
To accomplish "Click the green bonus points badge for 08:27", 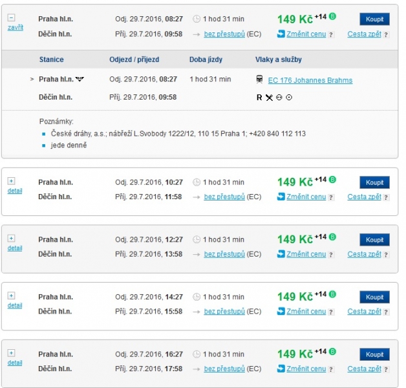I will [333, 16].
